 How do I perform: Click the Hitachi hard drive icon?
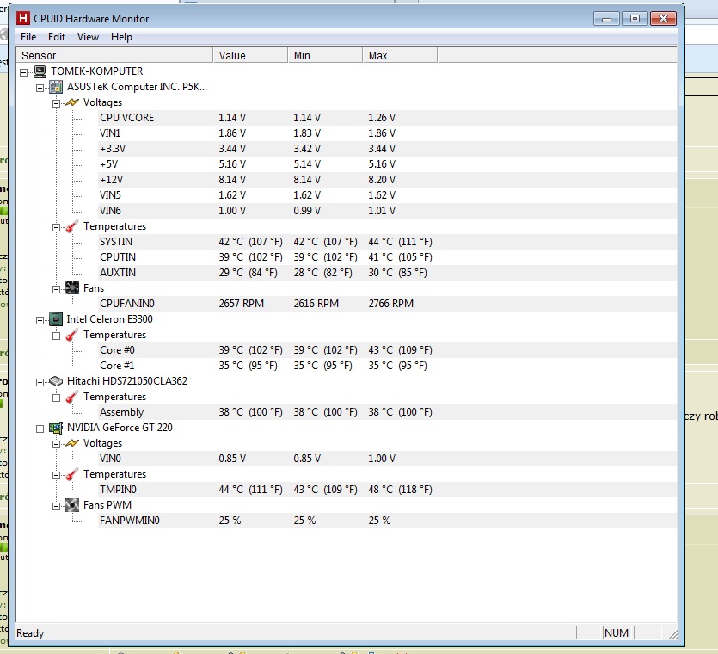pyautogui.click(x=56, y=381)
